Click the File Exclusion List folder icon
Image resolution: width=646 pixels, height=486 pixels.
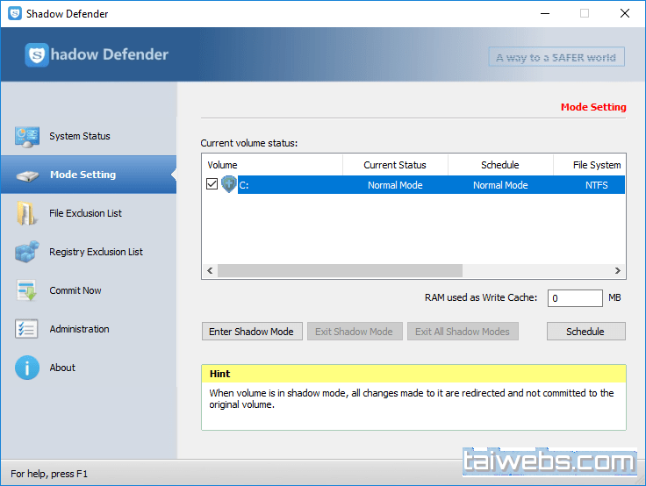(x=27, y=213)
